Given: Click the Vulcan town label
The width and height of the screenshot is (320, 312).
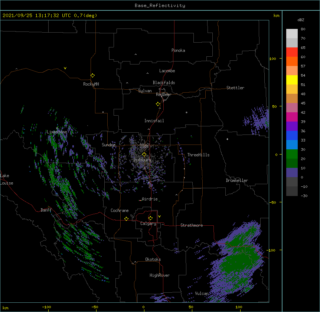Looking at the screenshot, I should (202, 293).
